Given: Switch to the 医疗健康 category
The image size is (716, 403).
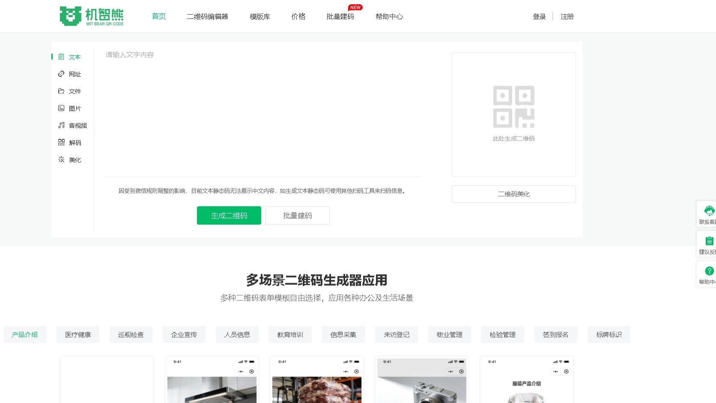Looking at the screenshot, I should tap(78, 334).
